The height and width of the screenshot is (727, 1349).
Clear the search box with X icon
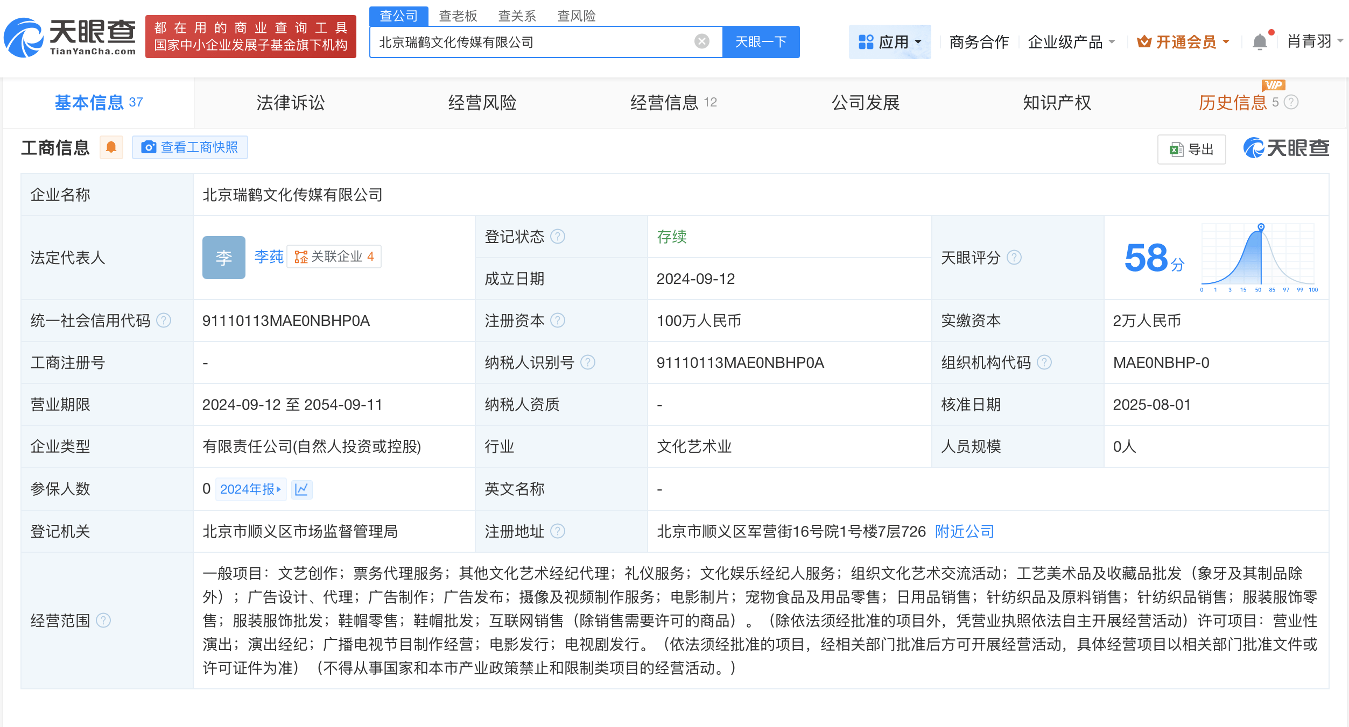coord(701,41)
